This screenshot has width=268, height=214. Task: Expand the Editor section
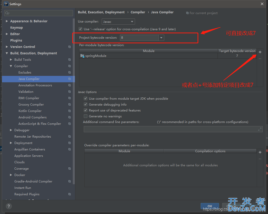pyautogui.click(x=7, y=34)
